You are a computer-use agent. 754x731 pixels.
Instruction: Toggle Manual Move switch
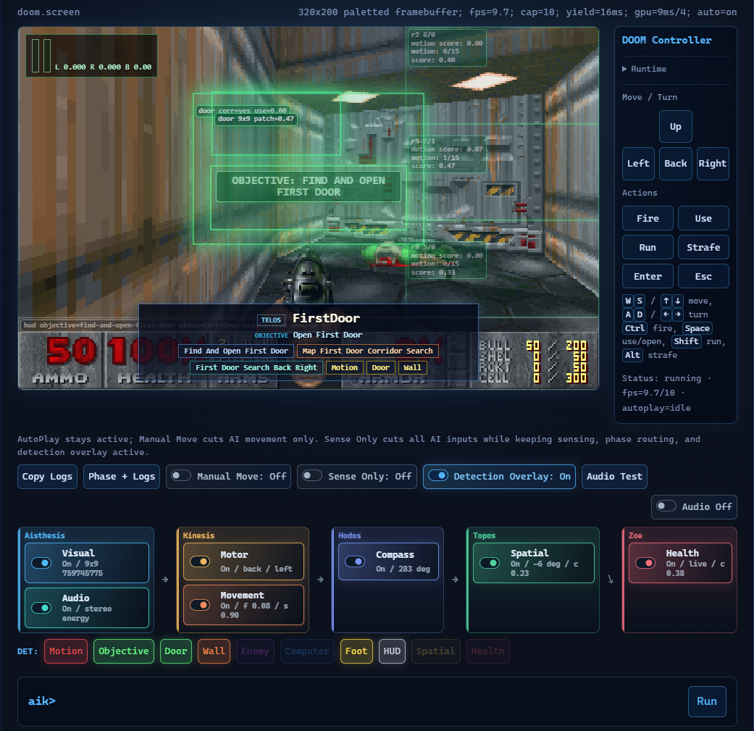181,476
